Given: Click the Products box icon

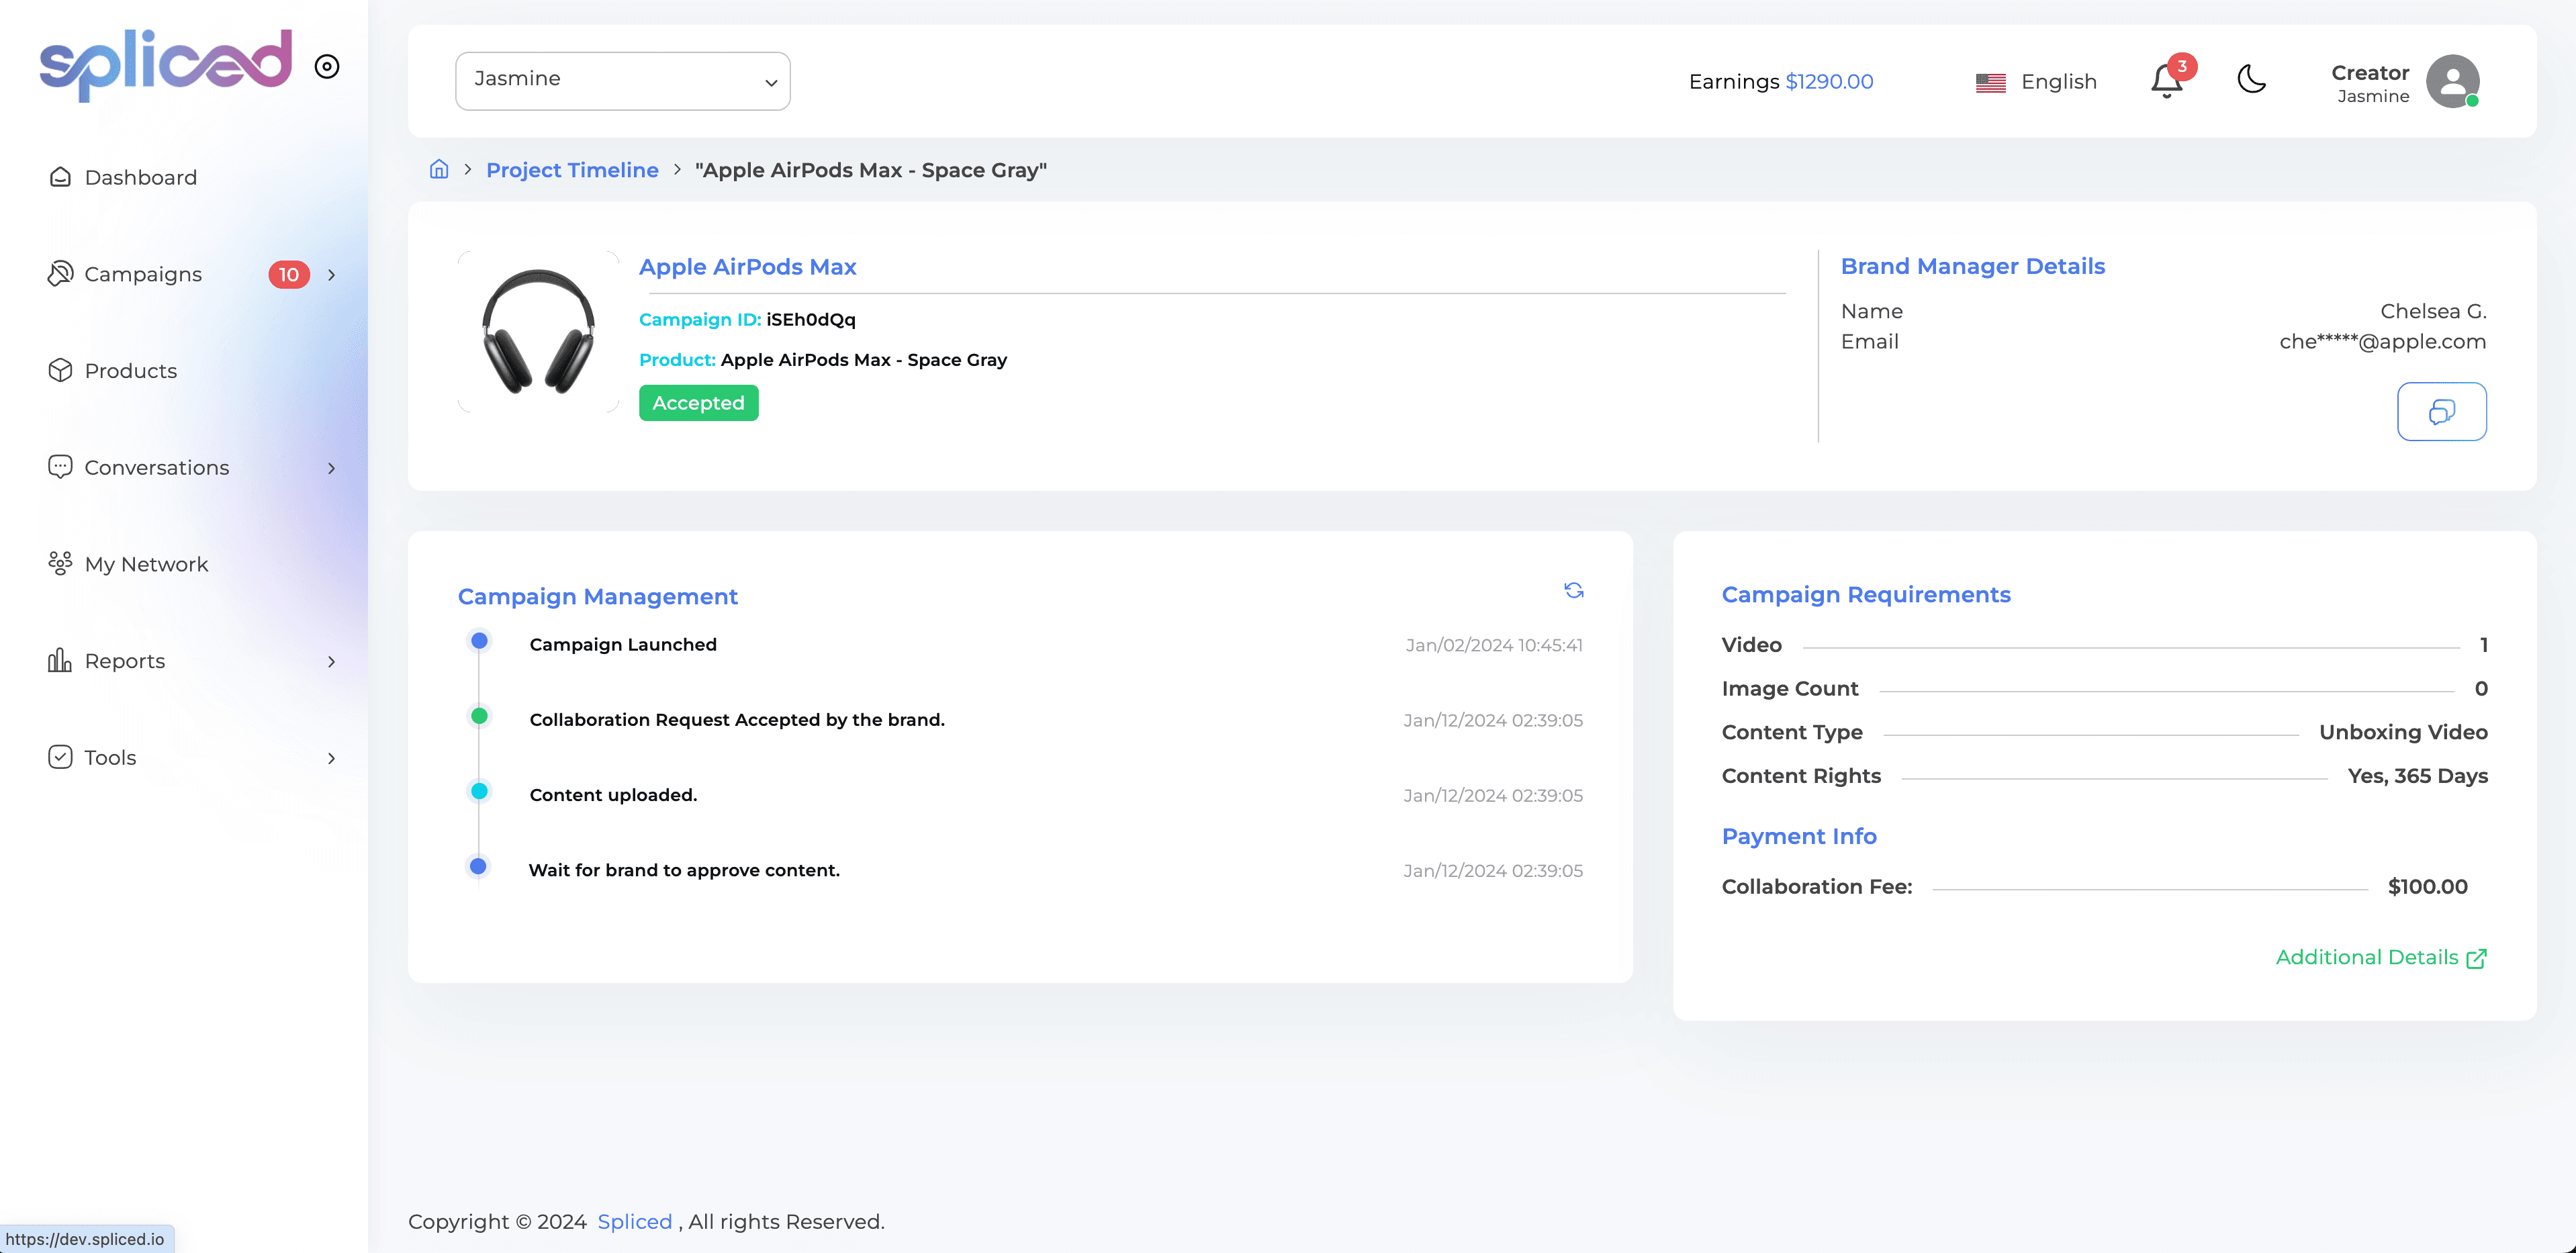Looking at the screenshot, I should [60, 370].
